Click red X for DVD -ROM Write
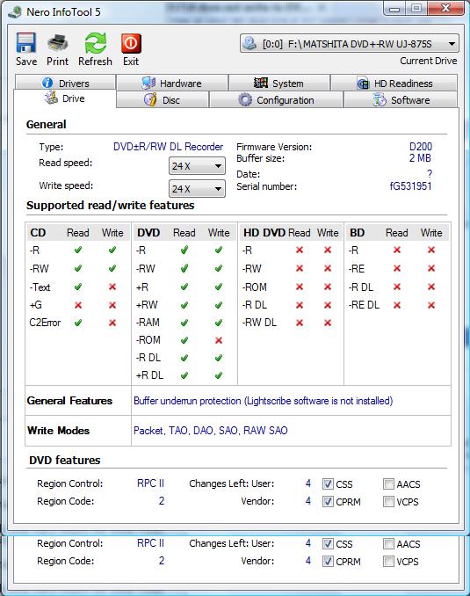The height and width of the screenshot is (596, 470). [219, 340]
